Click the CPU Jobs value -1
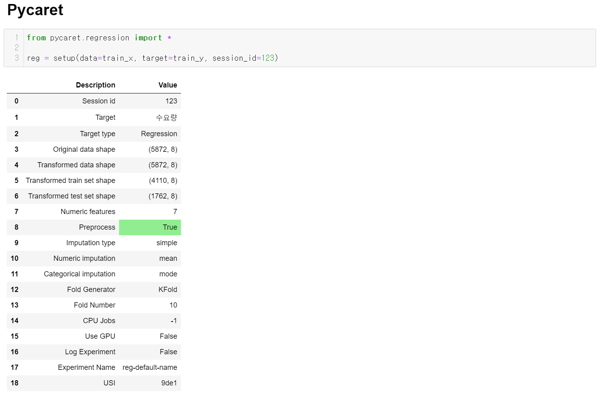This screenshot has width=602, height=395. click(x=174, y=321)
